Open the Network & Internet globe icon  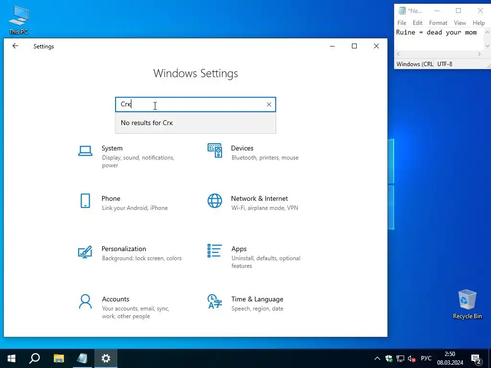(x=215, y=201)
